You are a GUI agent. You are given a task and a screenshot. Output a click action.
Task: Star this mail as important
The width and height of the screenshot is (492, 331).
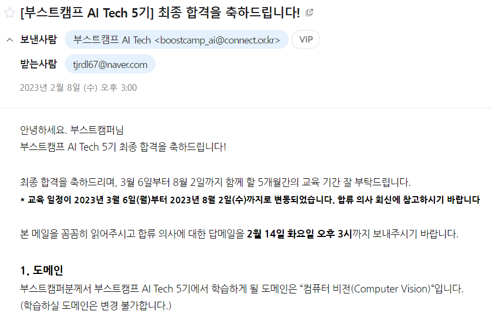[10, 13]
